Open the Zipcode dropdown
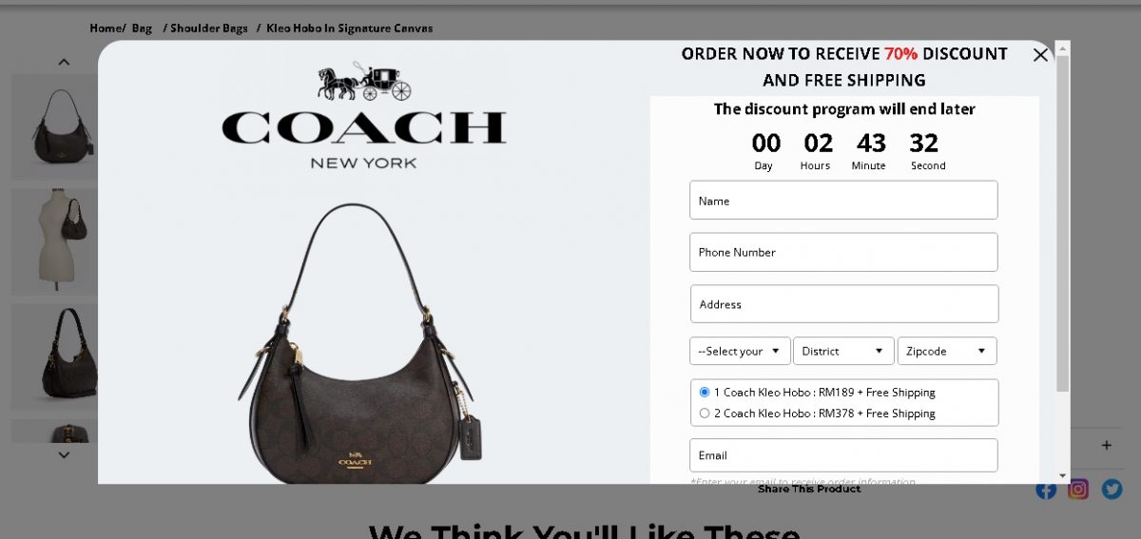The width and height of the screenshot is (1141, 539). click(947, 351)
